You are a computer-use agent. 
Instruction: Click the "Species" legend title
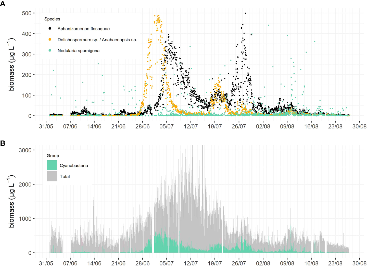click(52, 19)
